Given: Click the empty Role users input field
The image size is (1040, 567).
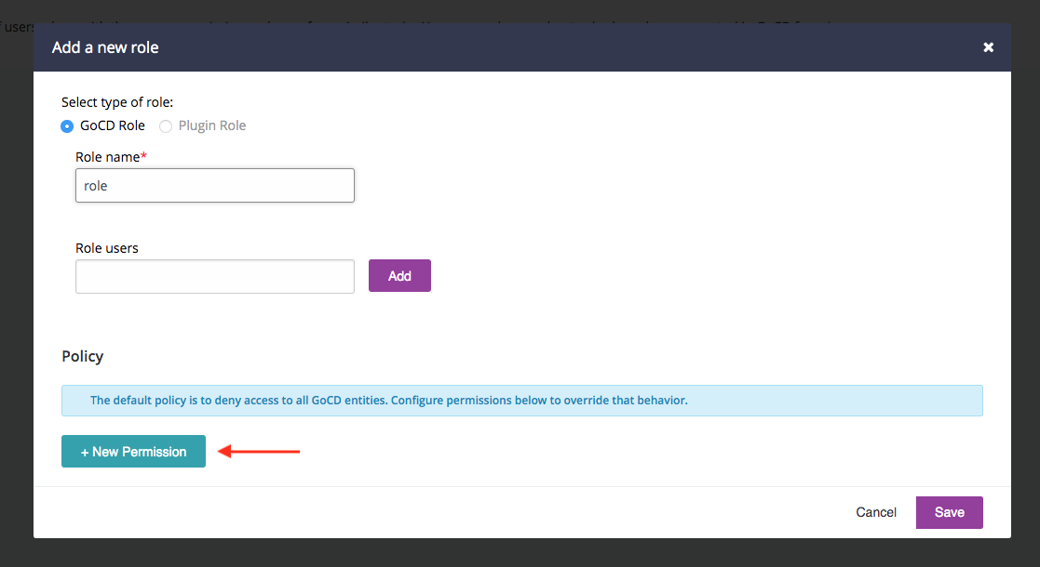Looking at the screenshot, I should [214, 276].
